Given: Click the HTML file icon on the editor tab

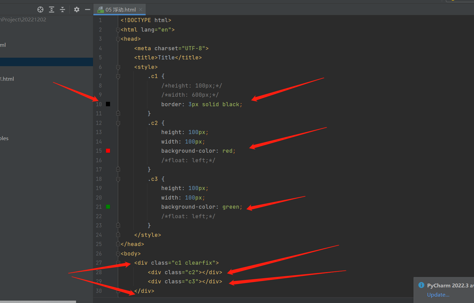Looking at the screenshot, I should tap(101, 10).
